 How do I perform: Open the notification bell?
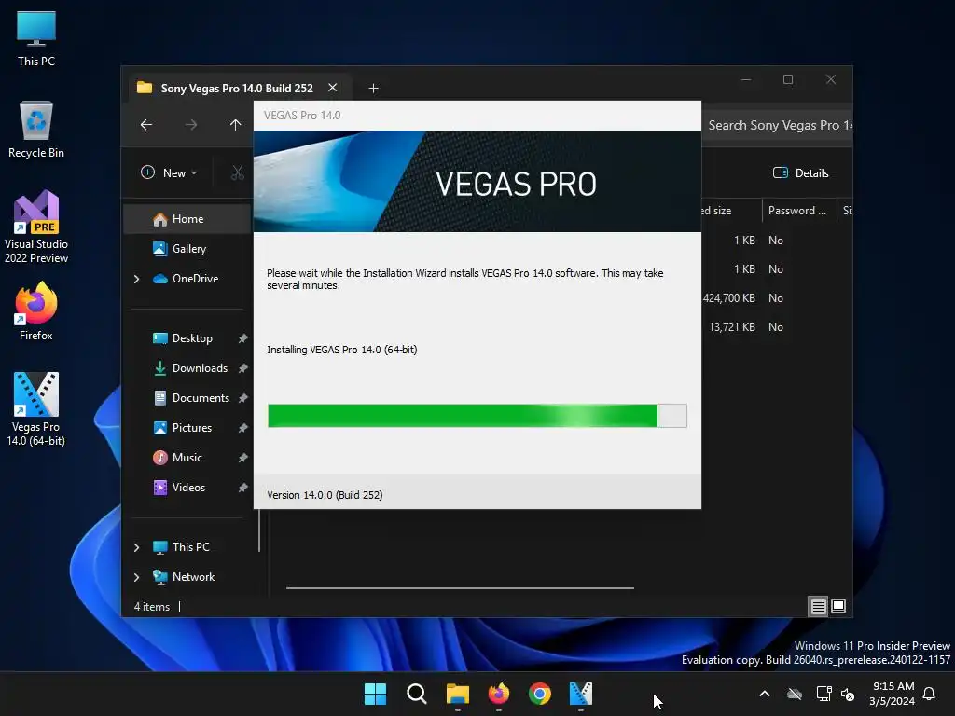930,694
